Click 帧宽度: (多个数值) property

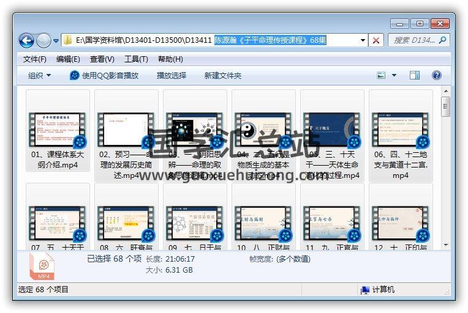[x=280, y=259]
